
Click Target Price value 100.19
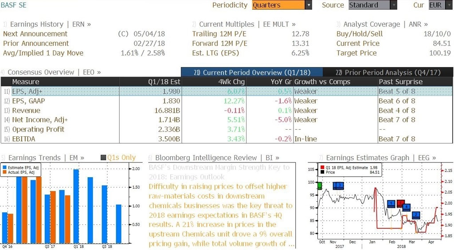440,53
